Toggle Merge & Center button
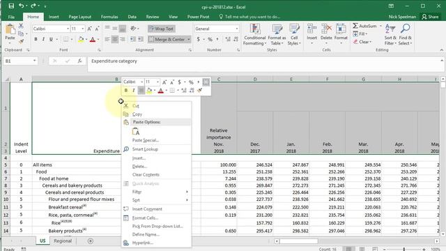446x251 pixels. coord(167,39)
